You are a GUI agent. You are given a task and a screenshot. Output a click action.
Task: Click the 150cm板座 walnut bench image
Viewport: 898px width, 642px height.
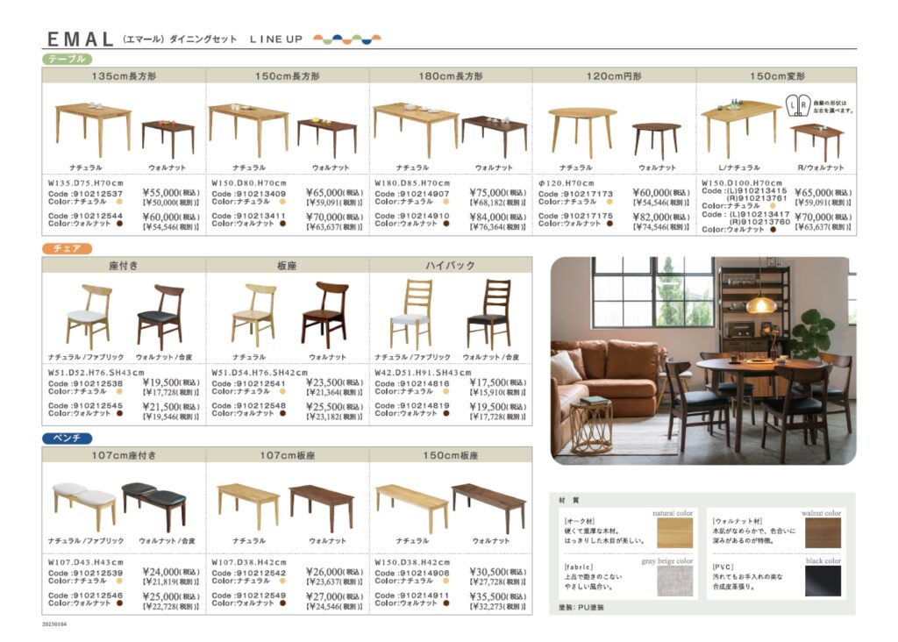click(488, 508)
